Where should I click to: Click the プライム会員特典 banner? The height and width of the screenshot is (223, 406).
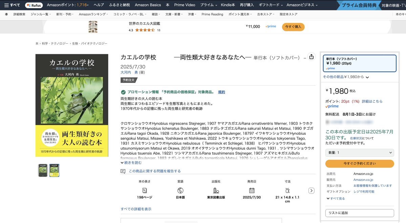[x=359, y=5]
